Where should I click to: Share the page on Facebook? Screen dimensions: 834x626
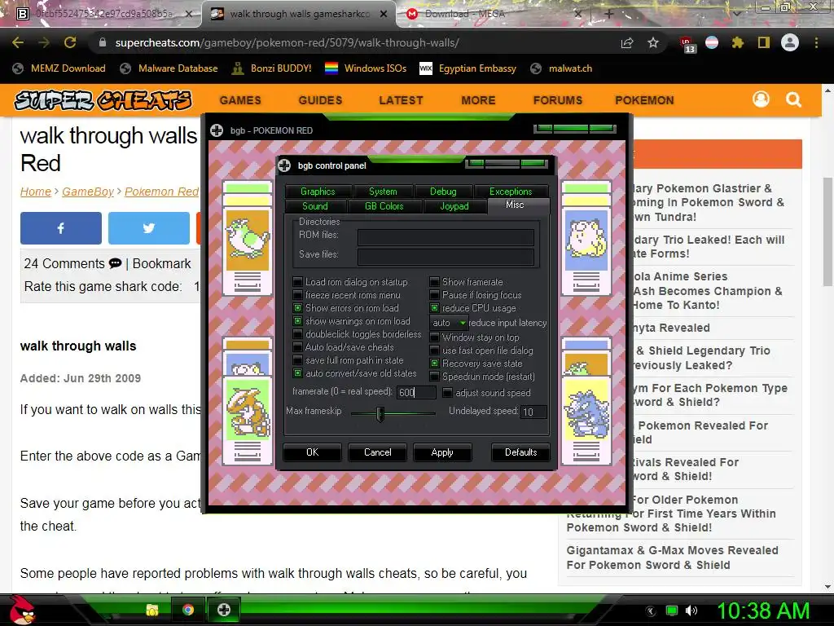pyautogui.click(x=60, y=228)
